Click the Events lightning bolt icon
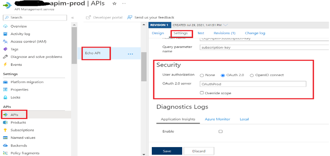This screenshot has width=330, height=156. click(5, 65)
